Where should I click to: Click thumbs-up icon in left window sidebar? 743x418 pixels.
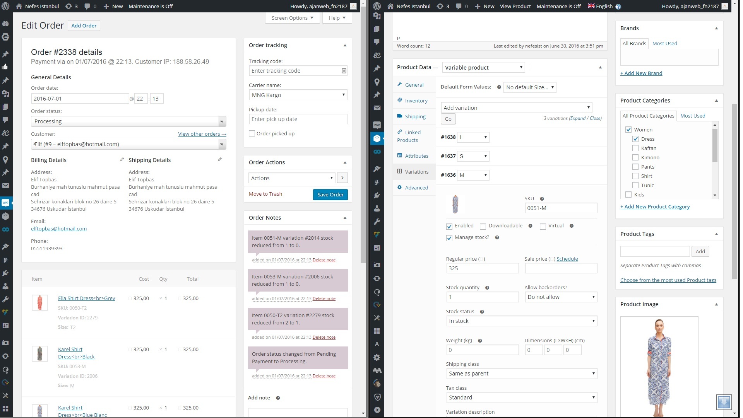(x=5, y=67)
